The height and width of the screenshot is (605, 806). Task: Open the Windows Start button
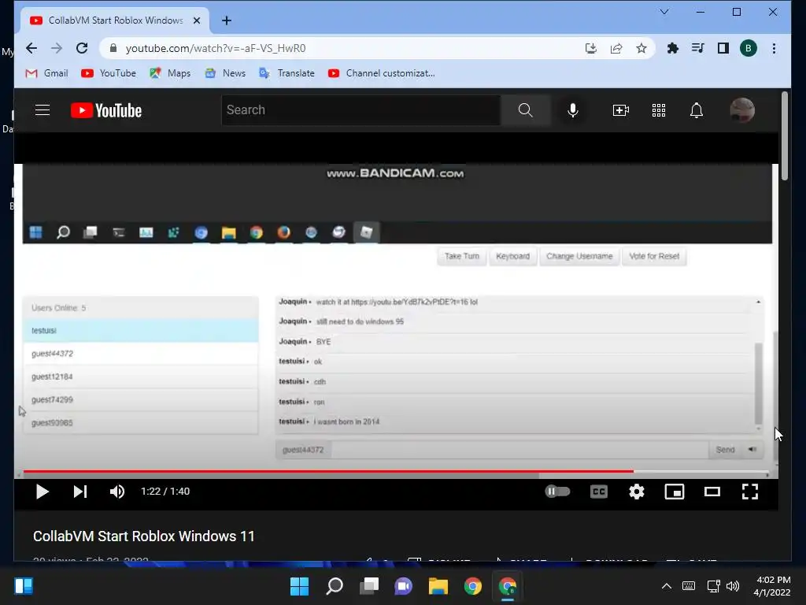point(299,586)
